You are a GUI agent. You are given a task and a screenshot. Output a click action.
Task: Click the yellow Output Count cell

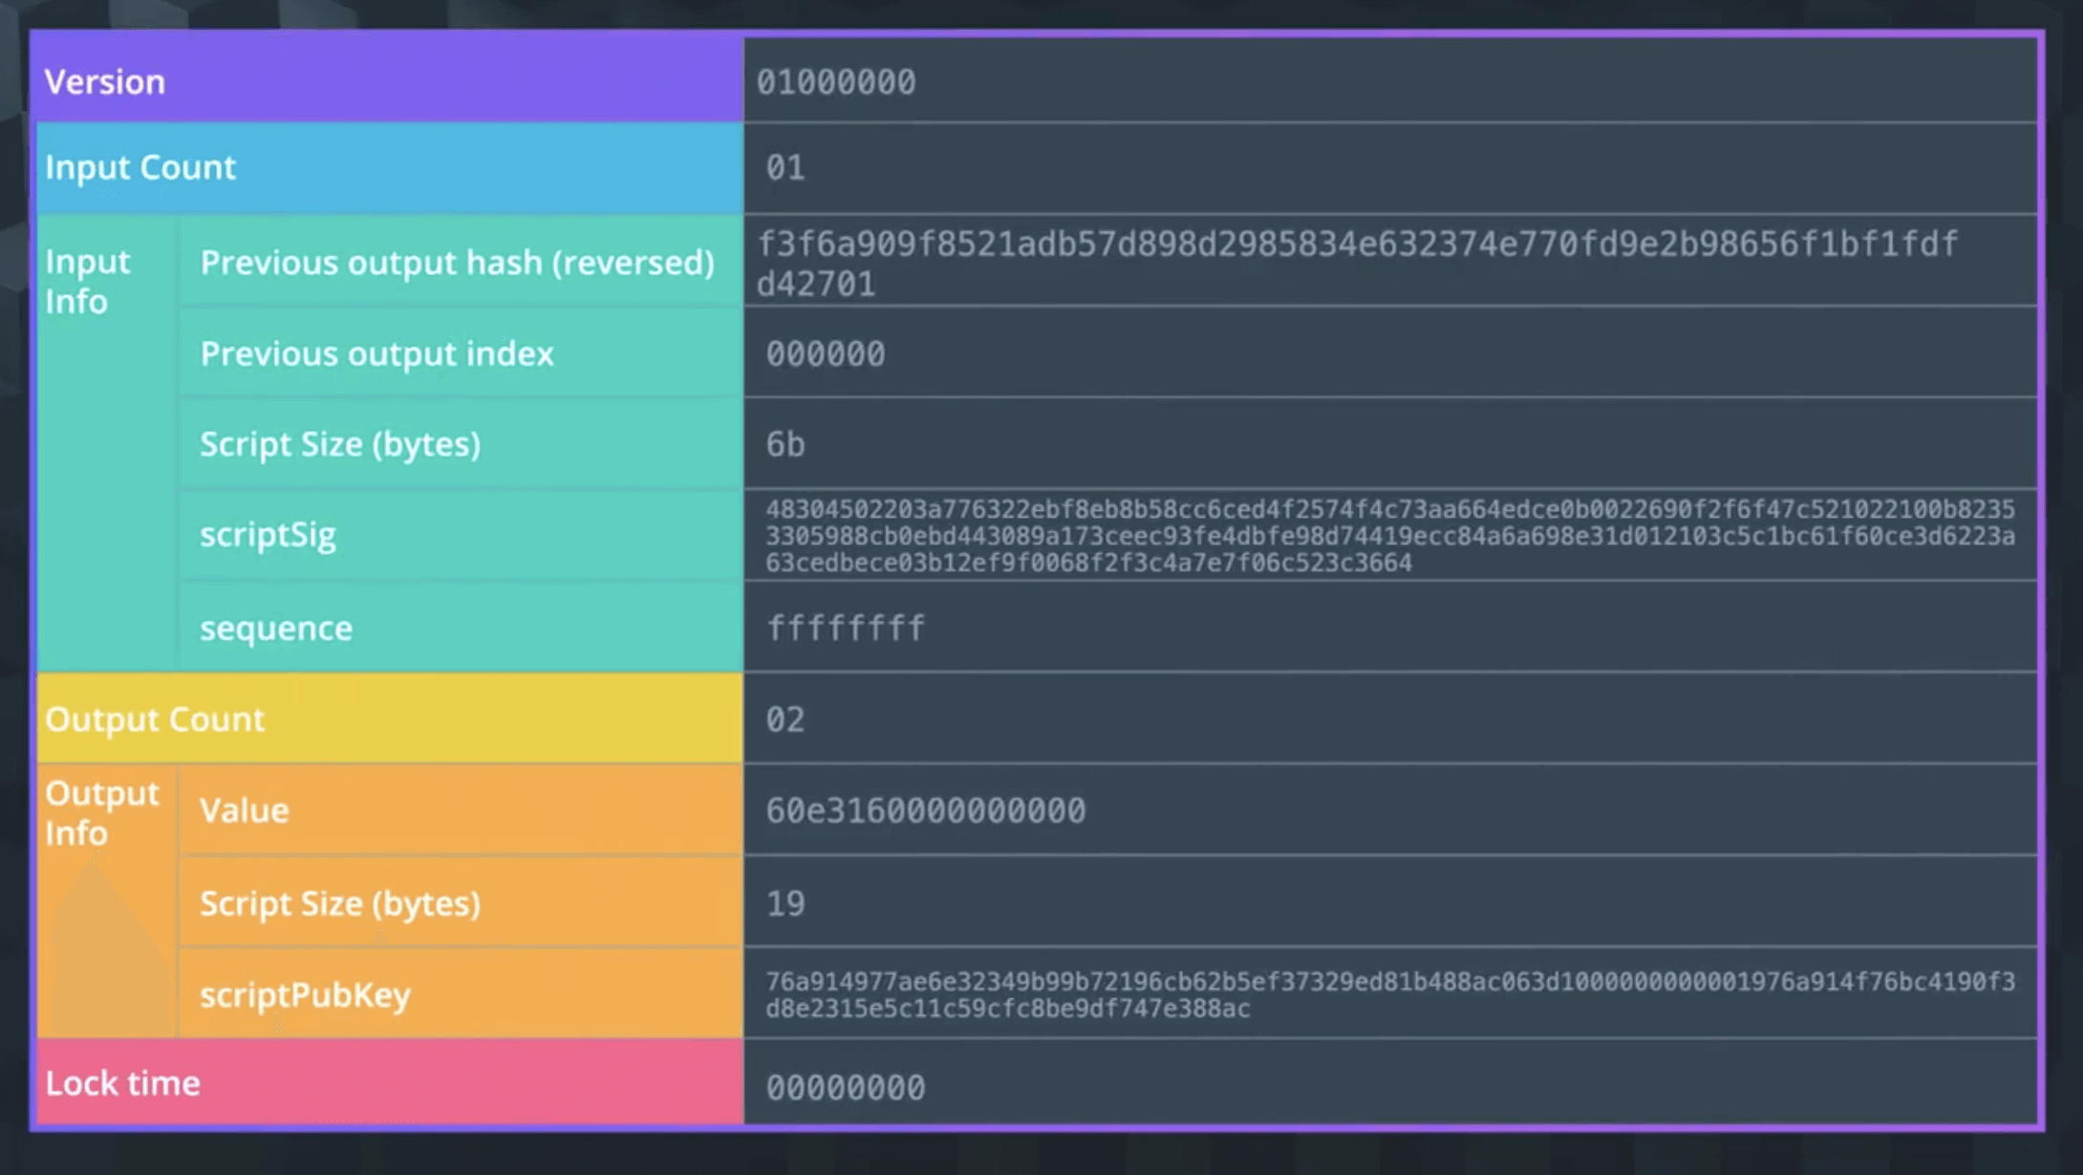(155, 719)
